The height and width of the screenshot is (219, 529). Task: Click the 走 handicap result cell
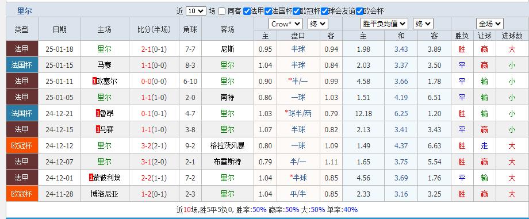click(x=484, y=146)
